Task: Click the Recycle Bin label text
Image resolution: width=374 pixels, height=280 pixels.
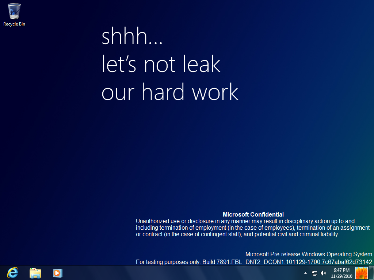Action: (x=14, y=24)
